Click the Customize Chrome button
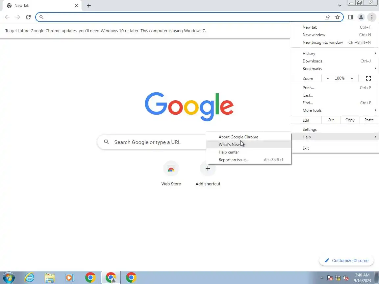Screen dimensions: 379x284 346,260
